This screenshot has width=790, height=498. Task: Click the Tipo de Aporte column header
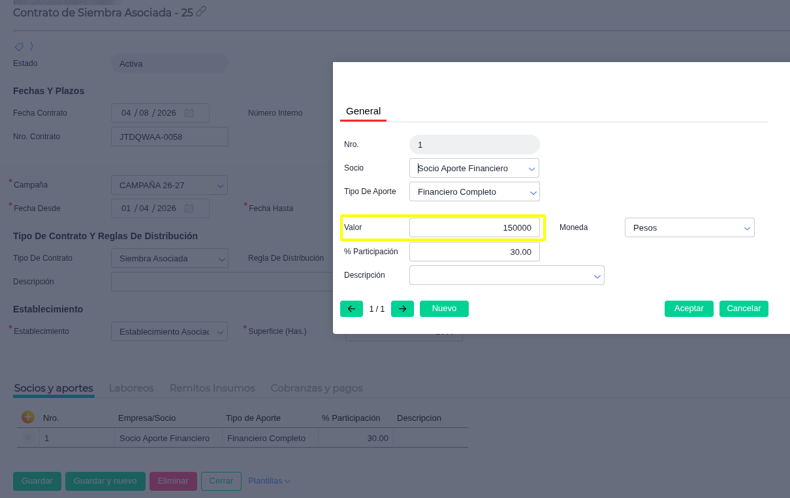pyautogui.click(x=253, y=418)
